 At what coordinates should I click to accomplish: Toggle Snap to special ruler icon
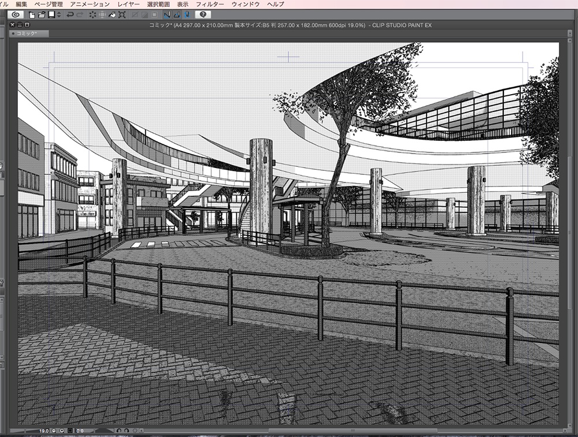pyautogui.click(x=177, y=15)
